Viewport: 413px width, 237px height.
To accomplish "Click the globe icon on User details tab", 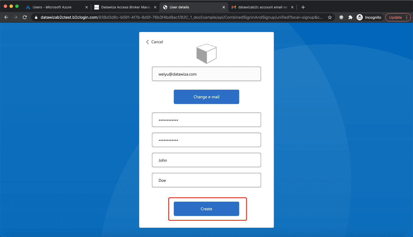I will 165,7.
